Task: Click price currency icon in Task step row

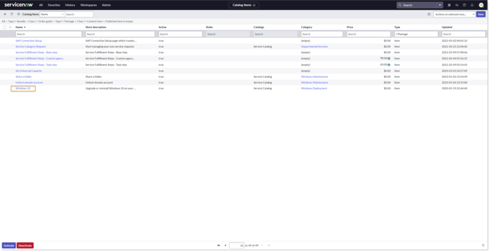Action: [389, 65]
